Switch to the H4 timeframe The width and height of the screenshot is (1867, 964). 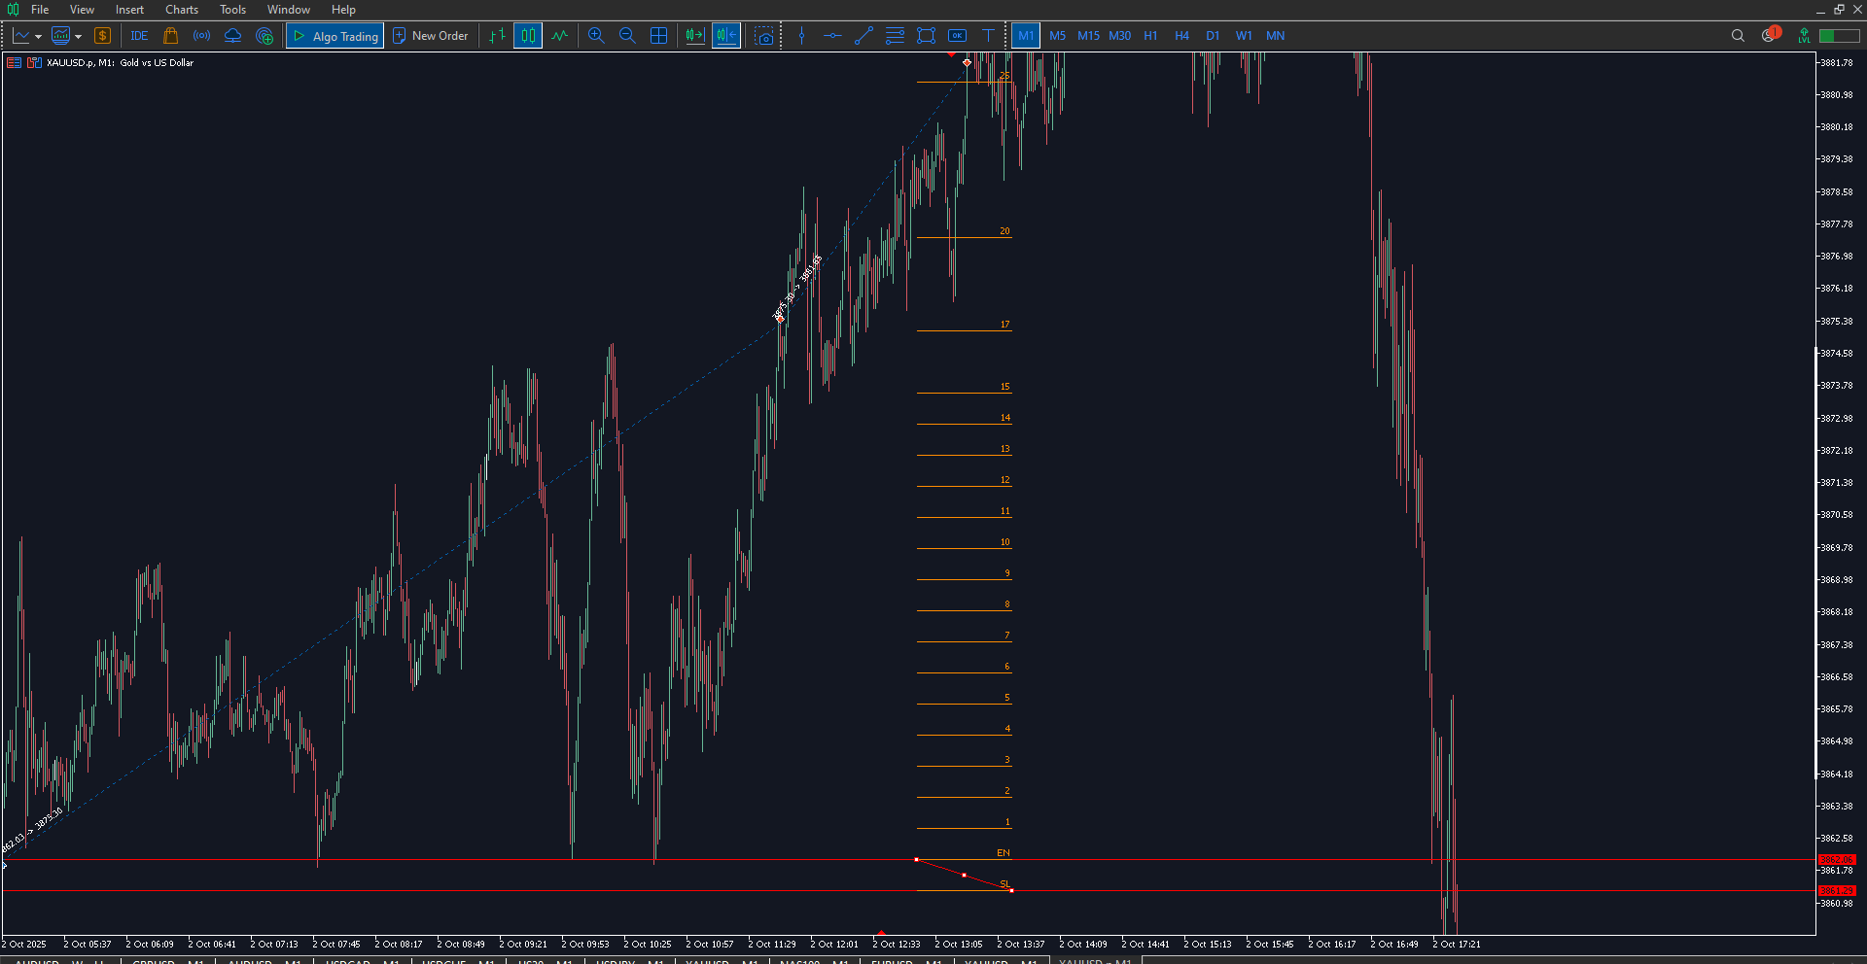click(x=1181, y=36)
